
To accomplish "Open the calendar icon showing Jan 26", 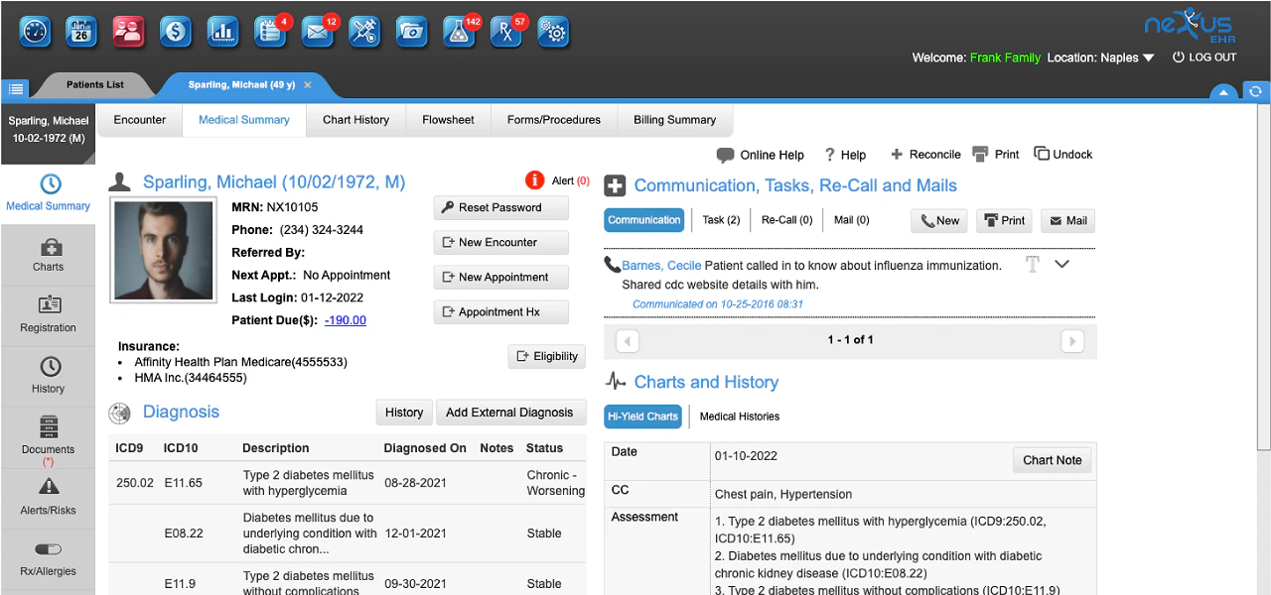I will (81, 31).
